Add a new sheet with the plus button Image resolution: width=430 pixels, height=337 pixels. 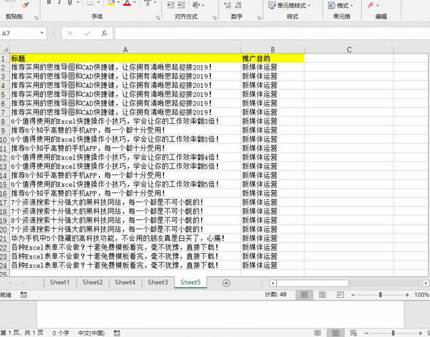click(x=226, y=282)
